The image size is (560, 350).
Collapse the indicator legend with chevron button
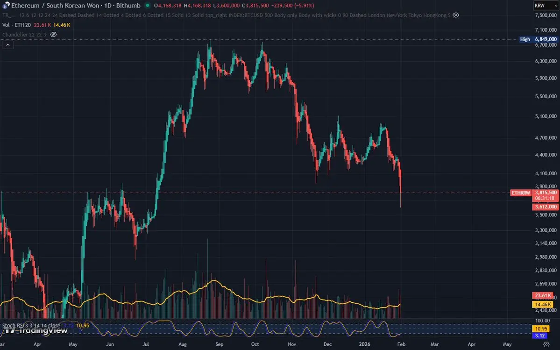coord(8,45)
